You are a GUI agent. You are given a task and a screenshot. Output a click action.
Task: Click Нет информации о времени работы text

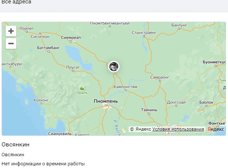[43, 163]
